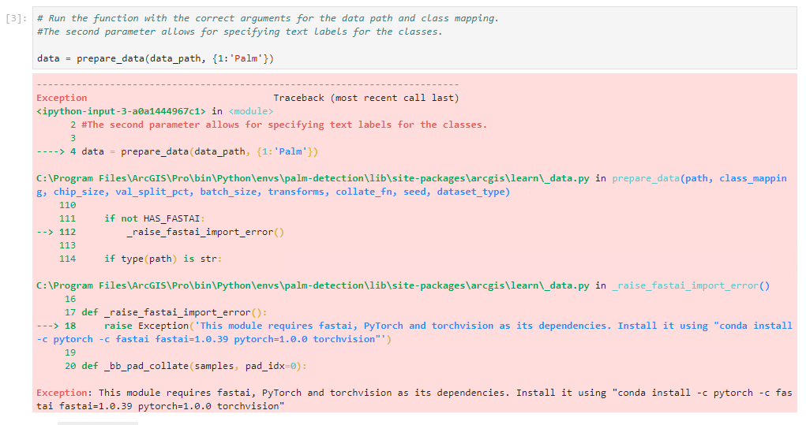
Task: Click the ipython-input-3-a0a1444967c1 reference
Action: point(121,111)
